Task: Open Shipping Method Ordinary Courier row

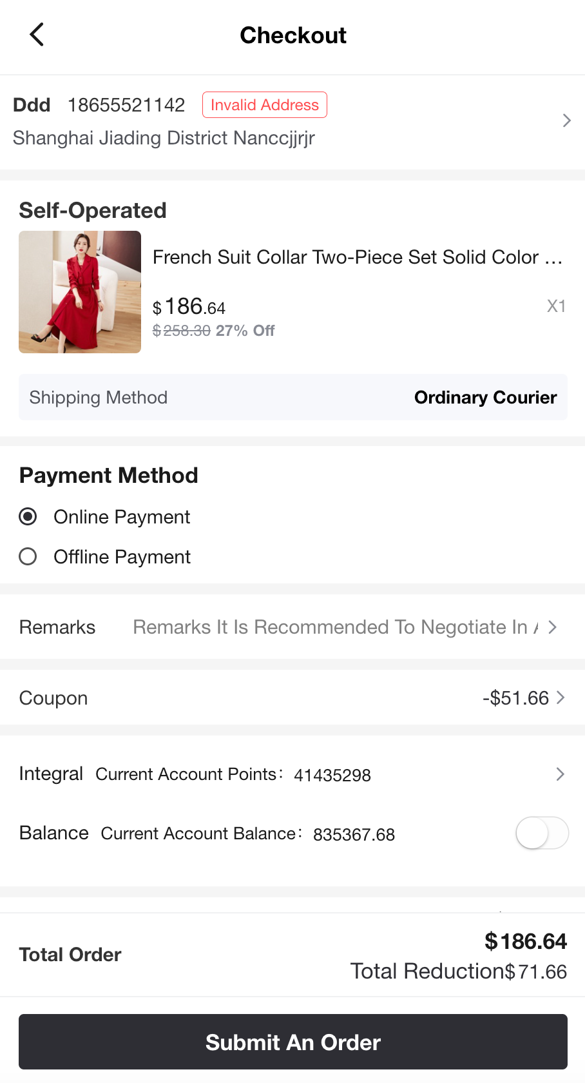Action: [x=293, y=397]
